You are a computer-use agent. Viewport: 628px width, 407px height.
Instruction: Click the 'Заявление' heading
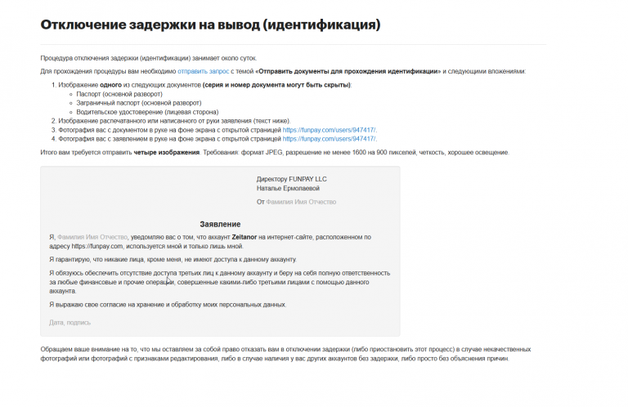click(220, 224)
